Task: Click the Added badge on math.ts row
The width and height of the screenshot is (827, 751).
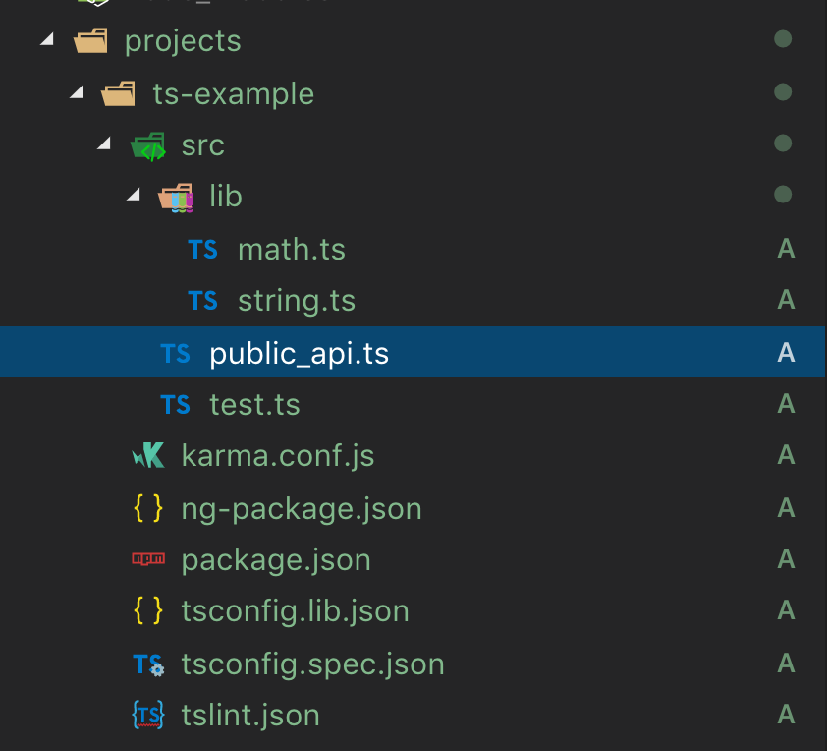Action: click(786, 248)
